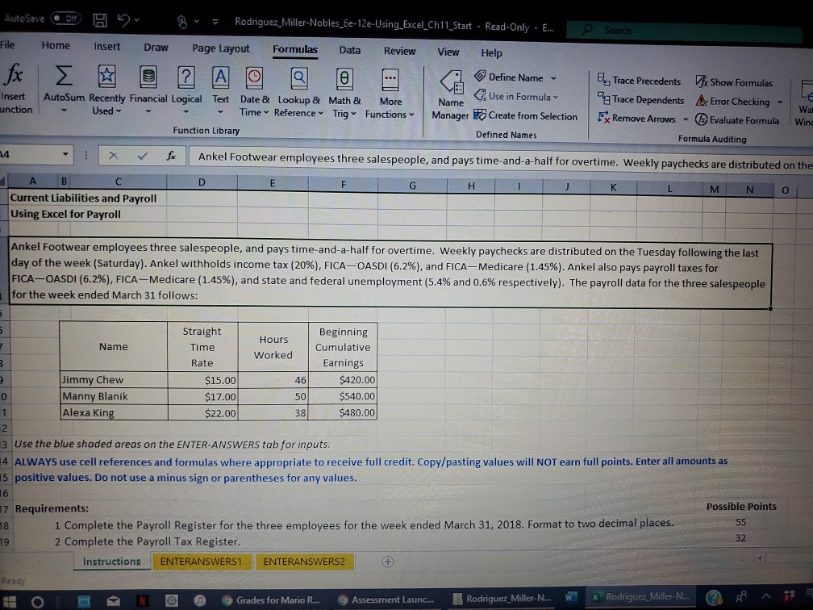Screen dimensions: 813x610
Task: Click Trace Precedents
Action: point(640,81)
